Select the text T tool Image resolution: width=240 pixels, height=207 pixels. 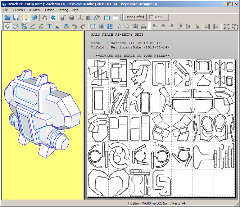(x=49, y=26)
